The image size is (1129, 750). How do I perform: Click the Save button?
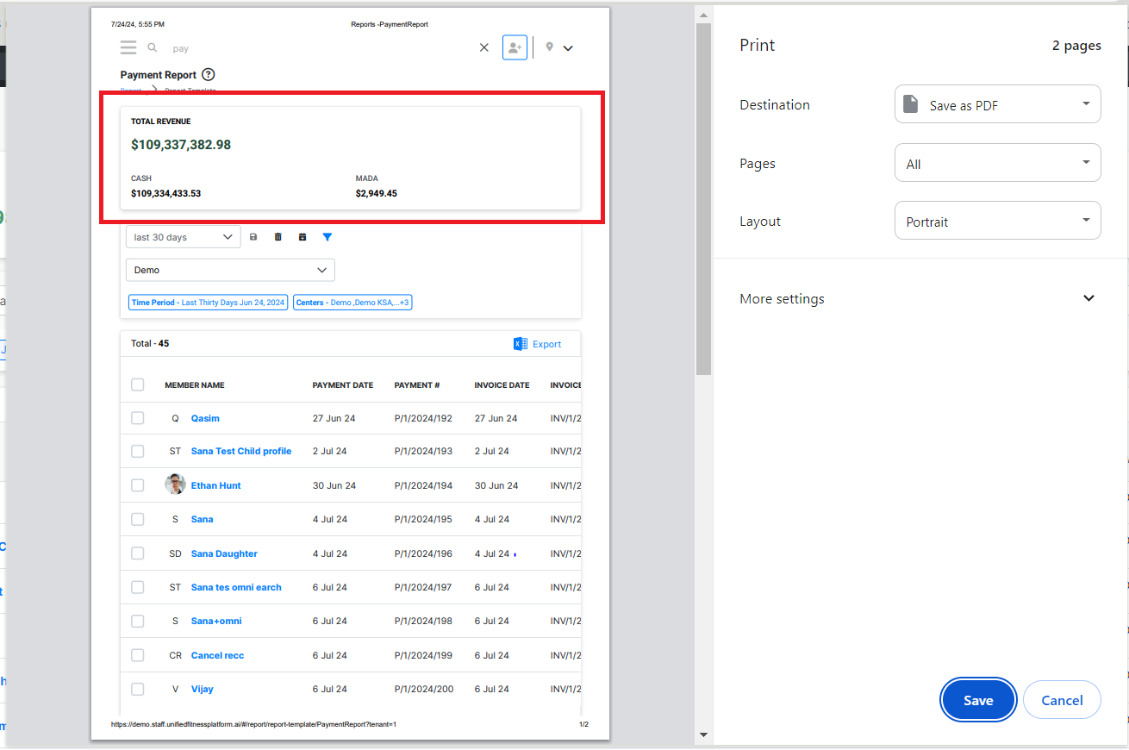978,700
